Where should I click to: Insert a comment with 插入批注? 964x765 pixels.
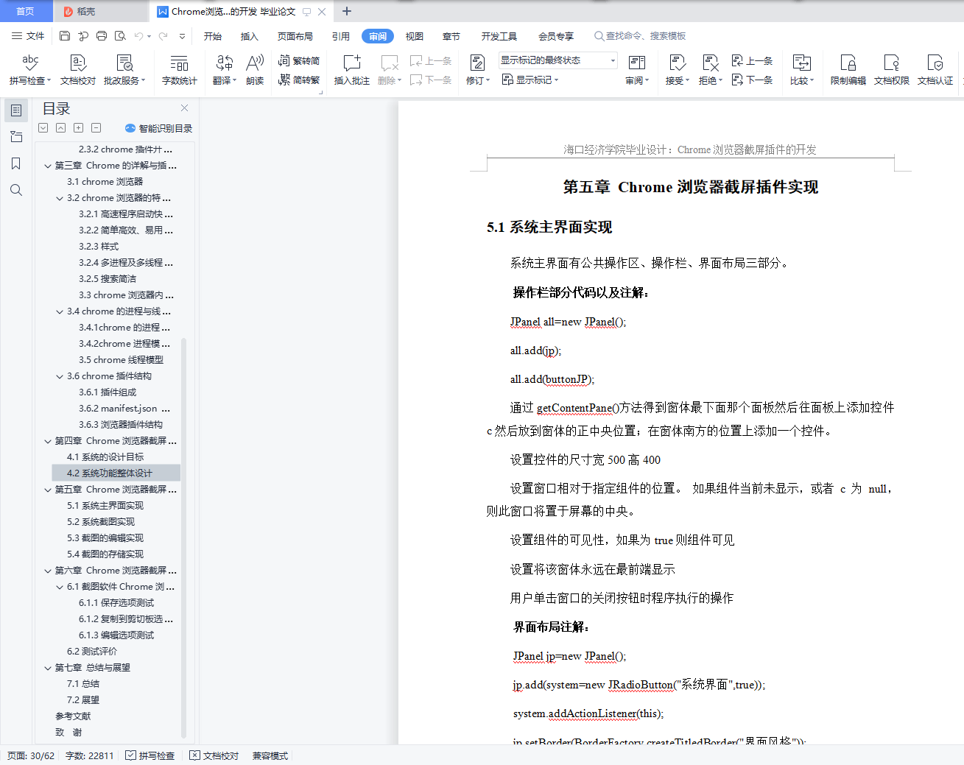pyautogui.click(x=352, y=70)
